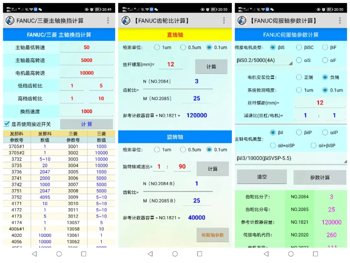Tap 13057 Mitsubishi parameter cell
This screenshot has height=263, width=350.
(73, 222)
